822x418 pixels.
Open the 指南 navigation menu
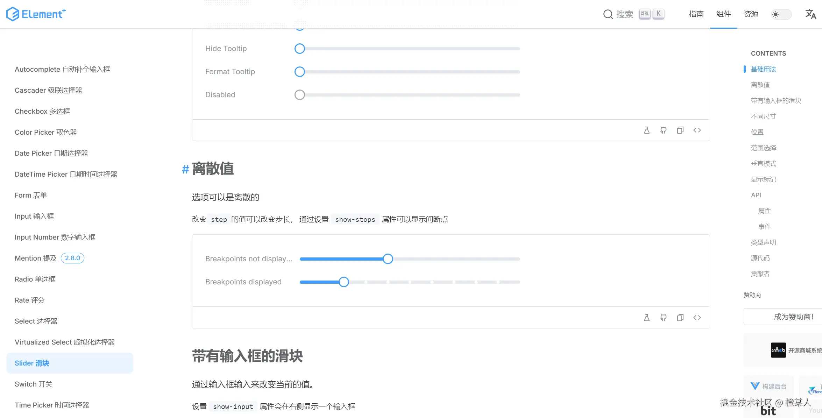696,14
